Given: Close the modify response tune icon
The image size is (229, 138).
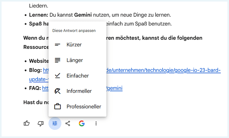Looking at the screenshot, I should pyautogui.click(x=55, y=123).
